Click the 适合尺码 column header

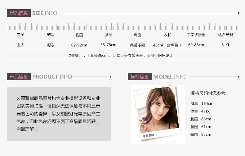pyautogui.click(x=225, y=35)
